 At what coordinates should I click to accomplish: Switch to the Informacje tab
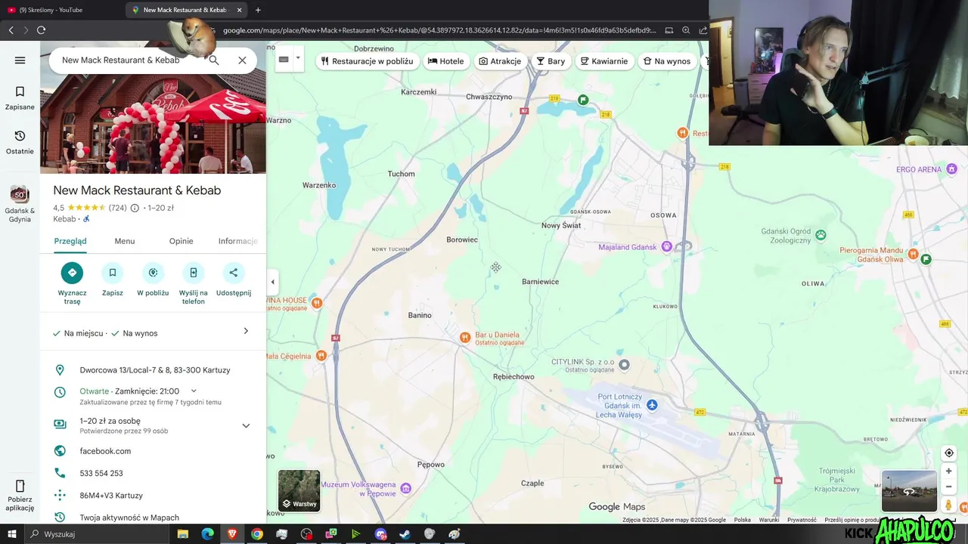(x=237, y=241)
